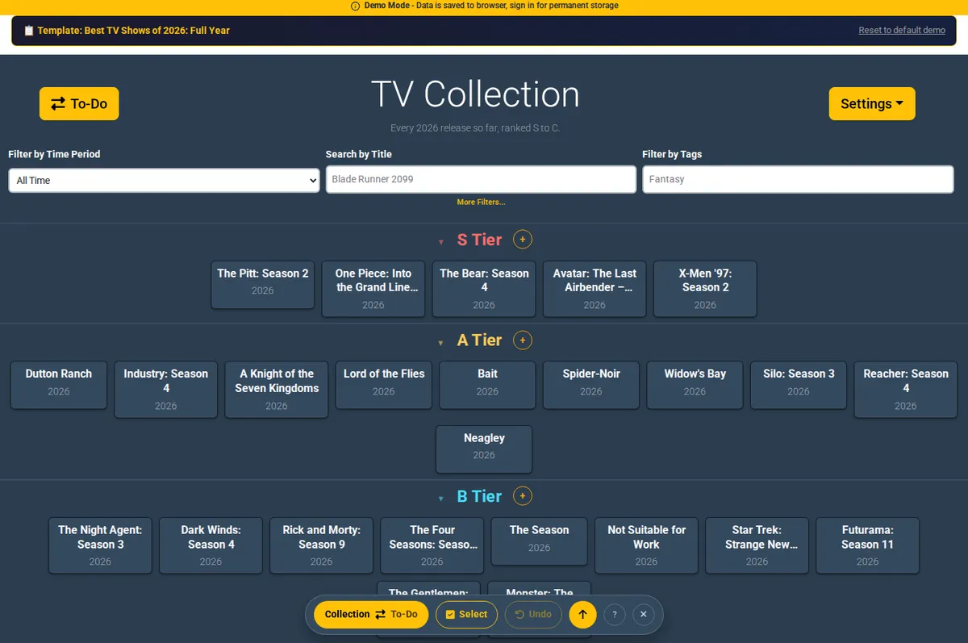Focus the Search by Title field

tap(481, 179)
